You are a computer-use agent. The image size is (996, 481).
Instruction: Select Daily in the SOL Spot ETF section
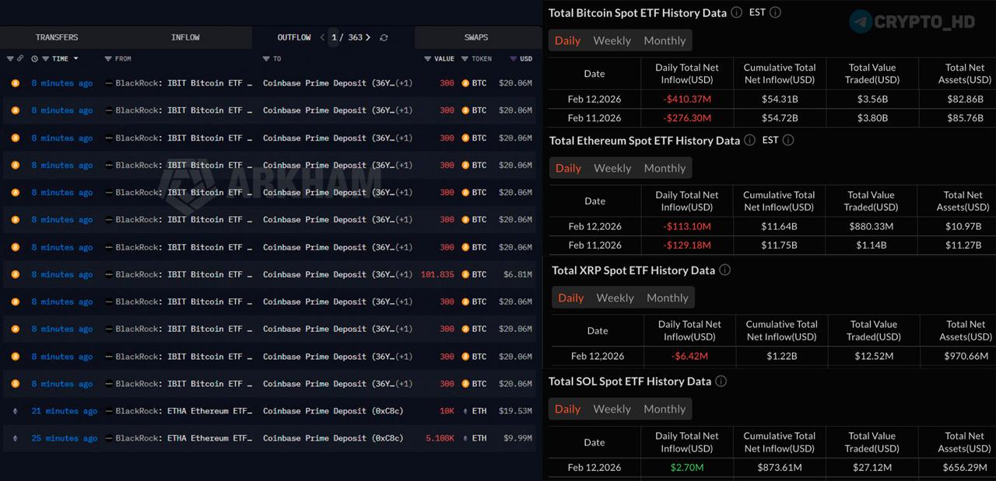click(x=567, y=409)
